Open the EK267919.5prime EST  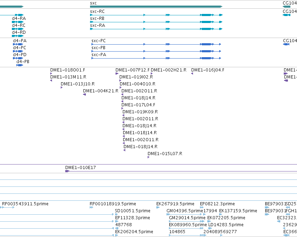176,204
